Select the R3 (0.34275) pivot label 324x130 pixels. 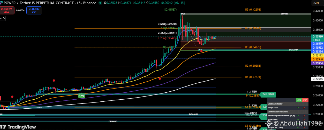coord(253,47)
